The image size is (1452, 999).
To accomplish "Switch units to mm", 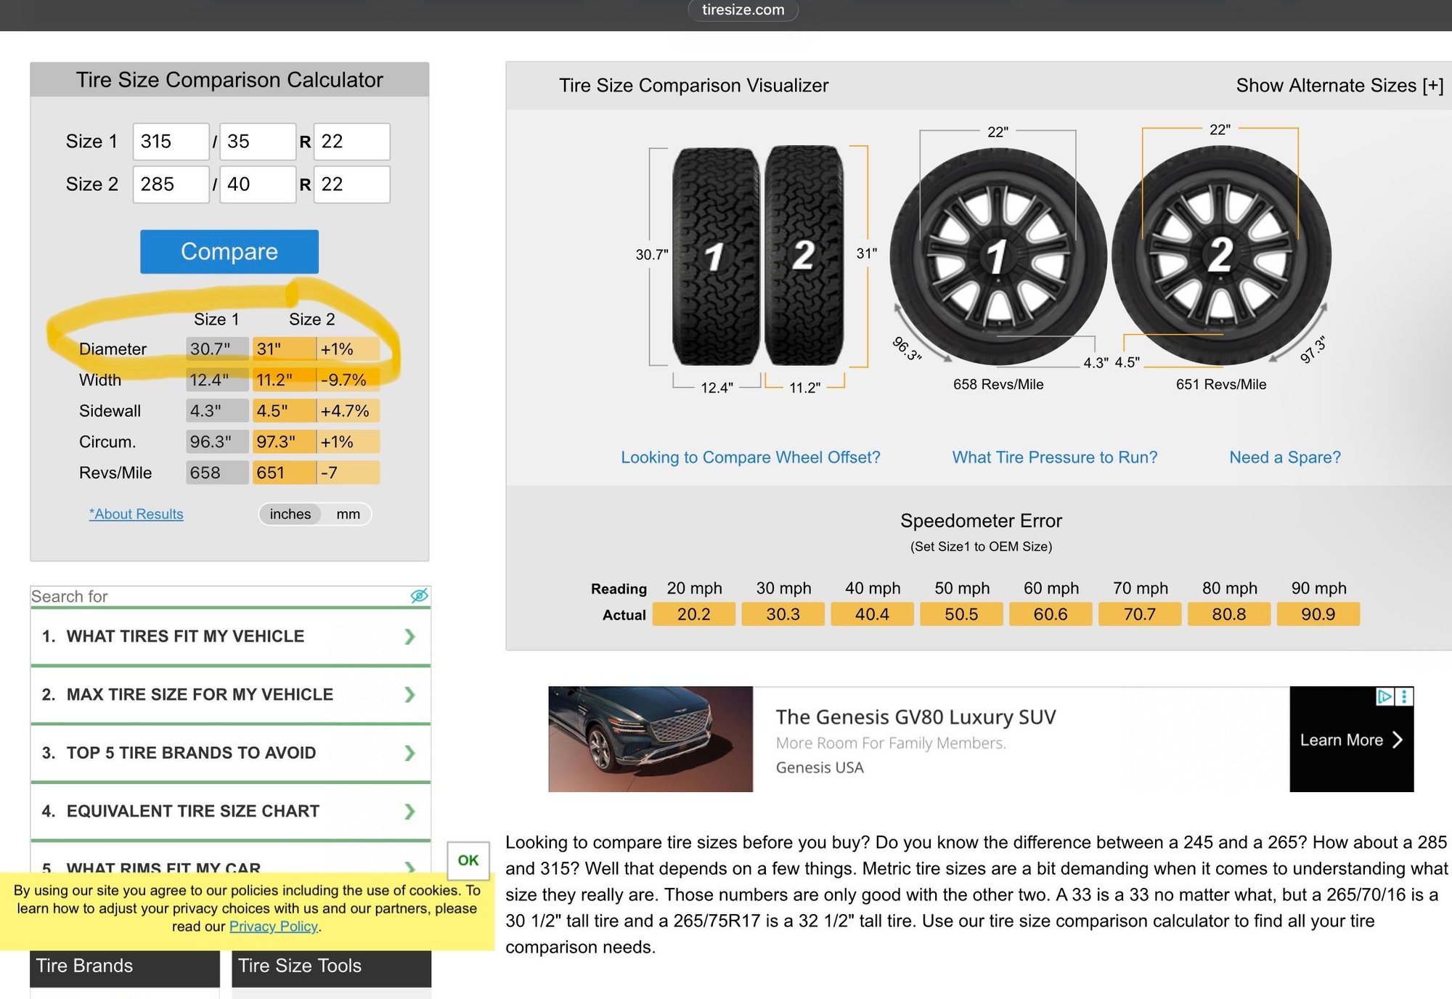I will tap(348, 514).
